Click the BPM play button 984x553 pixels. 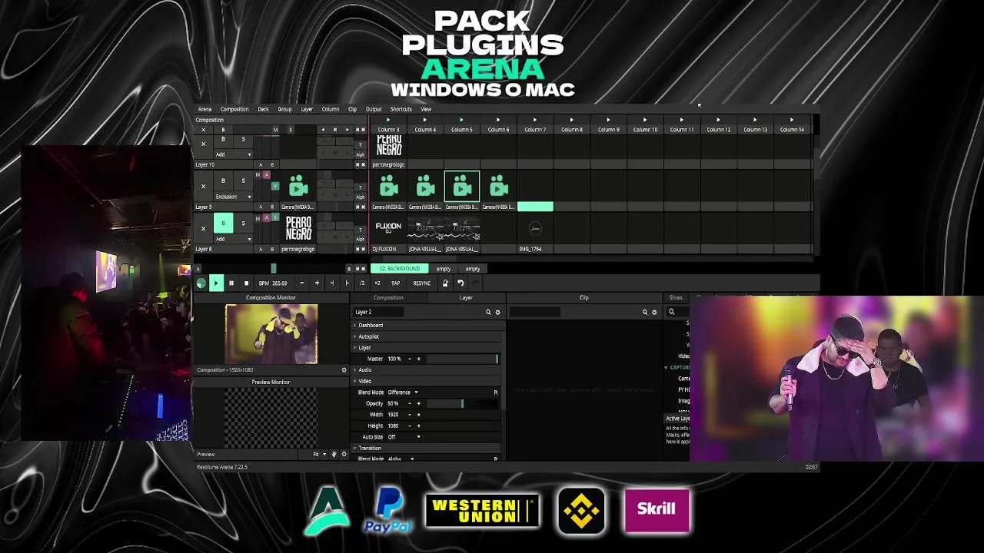216,283
